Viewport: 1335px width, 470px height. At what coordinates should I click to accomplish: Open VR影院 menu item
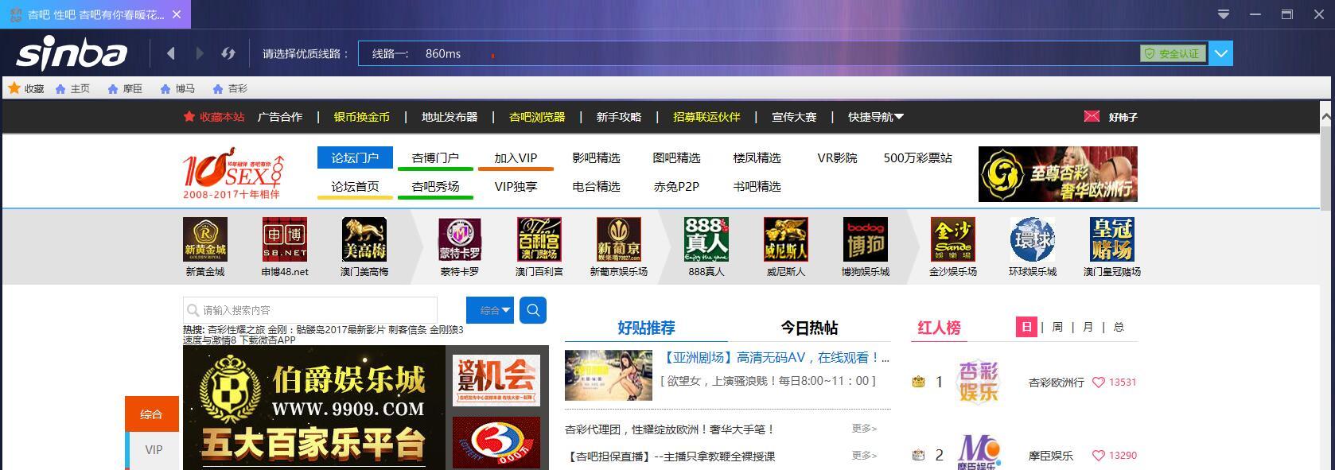(837, 157)
